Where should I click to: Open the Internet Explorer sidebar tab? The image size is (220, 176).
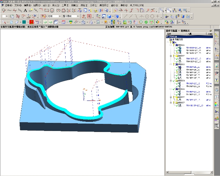click(x=217, y=66)
